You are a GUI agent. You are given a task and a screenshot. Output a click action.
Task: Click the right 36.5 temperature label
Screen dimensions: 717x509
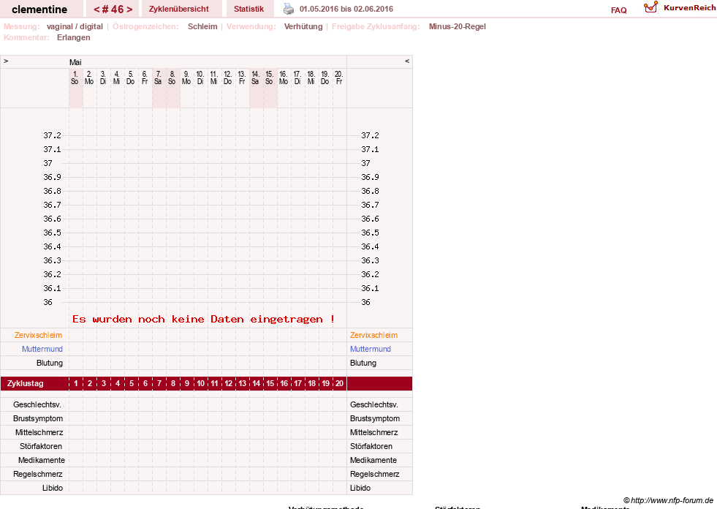pos(370,233)
